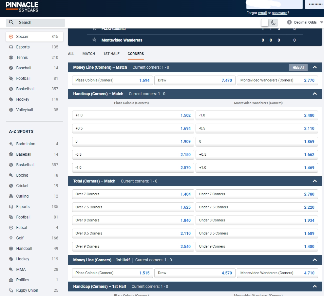
Task: Select the Cricket icon
Action: click(x=10, y=185)
